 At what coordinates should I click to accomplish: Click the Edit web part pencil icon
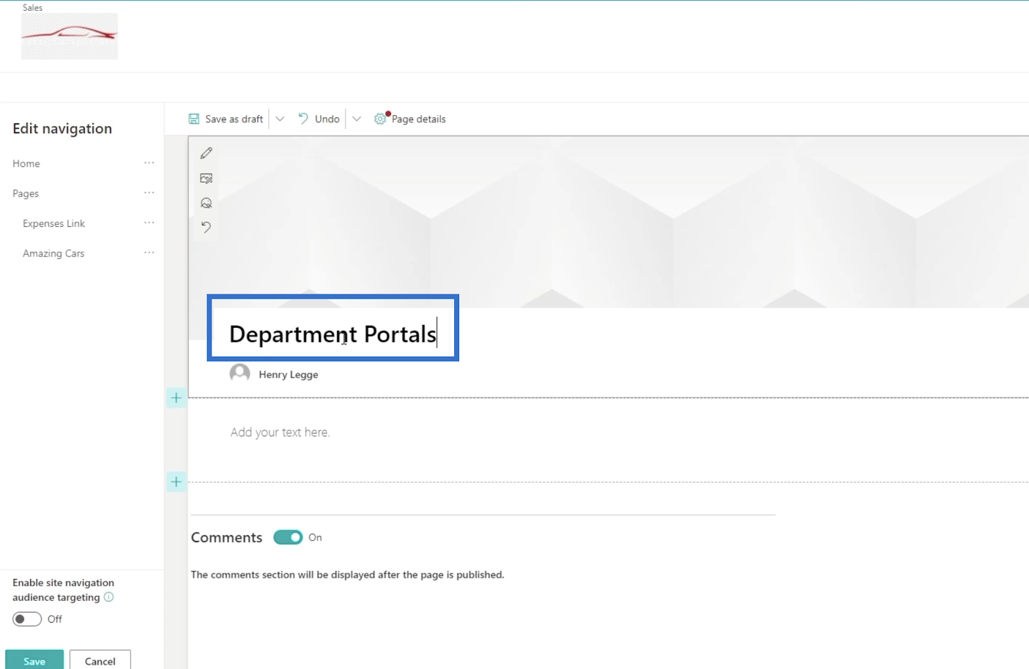(x=206, y=153)
